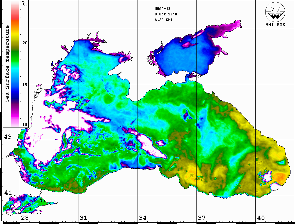
Task: Click longitude label 34
Action: pos(143,218)
